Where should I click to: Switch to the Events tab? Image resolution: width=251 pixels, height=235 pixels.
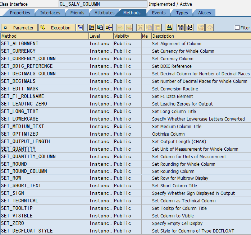(159, 13)
